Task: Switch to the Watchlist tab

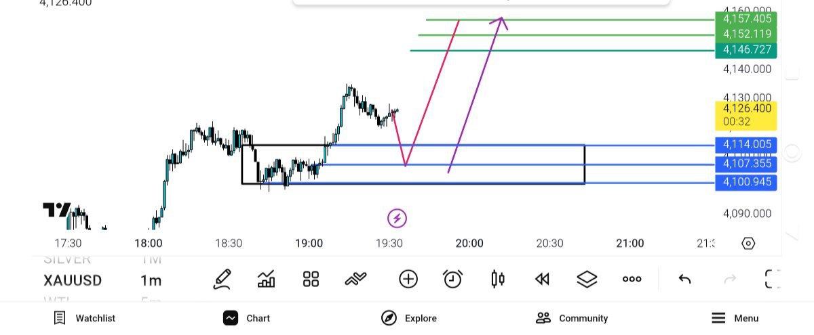Action: coord(85,318)
